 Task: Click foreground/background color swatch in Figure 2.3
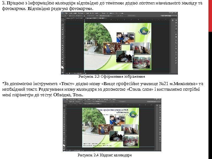62,67
